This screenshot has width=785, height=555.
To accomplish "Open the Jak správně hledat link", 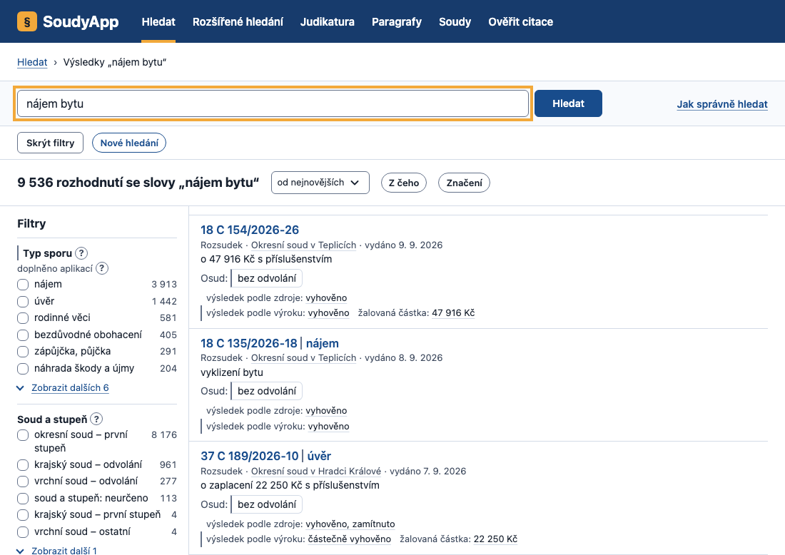I will pyautogui.click(x=722, y=104).
